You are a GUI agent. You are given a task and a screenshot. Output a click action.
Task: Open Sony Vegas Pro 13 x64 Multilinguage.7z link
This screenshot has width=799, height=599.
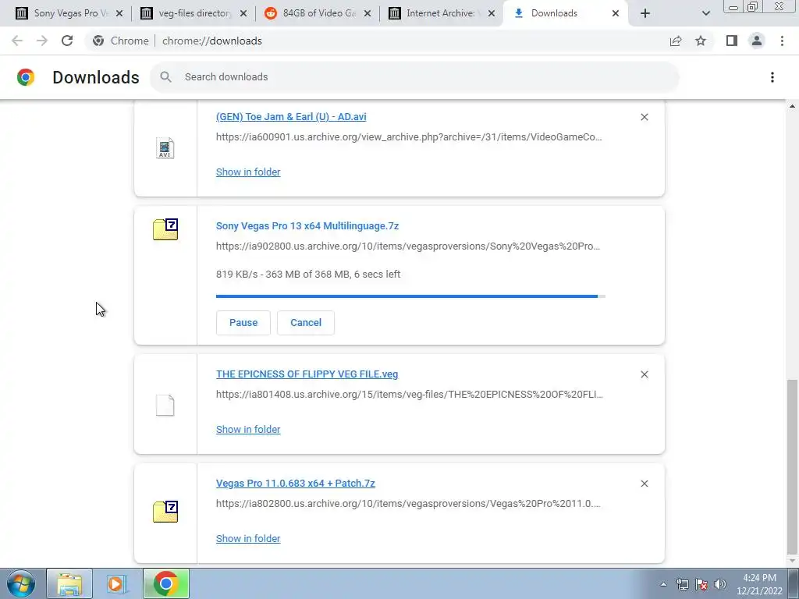tap(307, 225)
